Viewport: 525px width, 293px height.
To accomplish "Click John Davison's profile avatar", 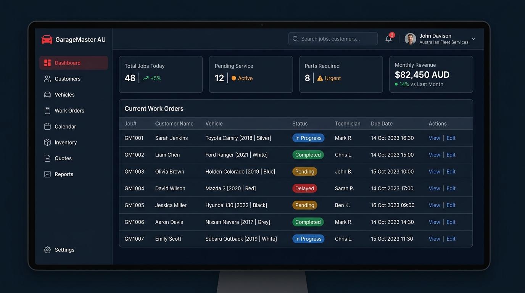I will (411, 39).
